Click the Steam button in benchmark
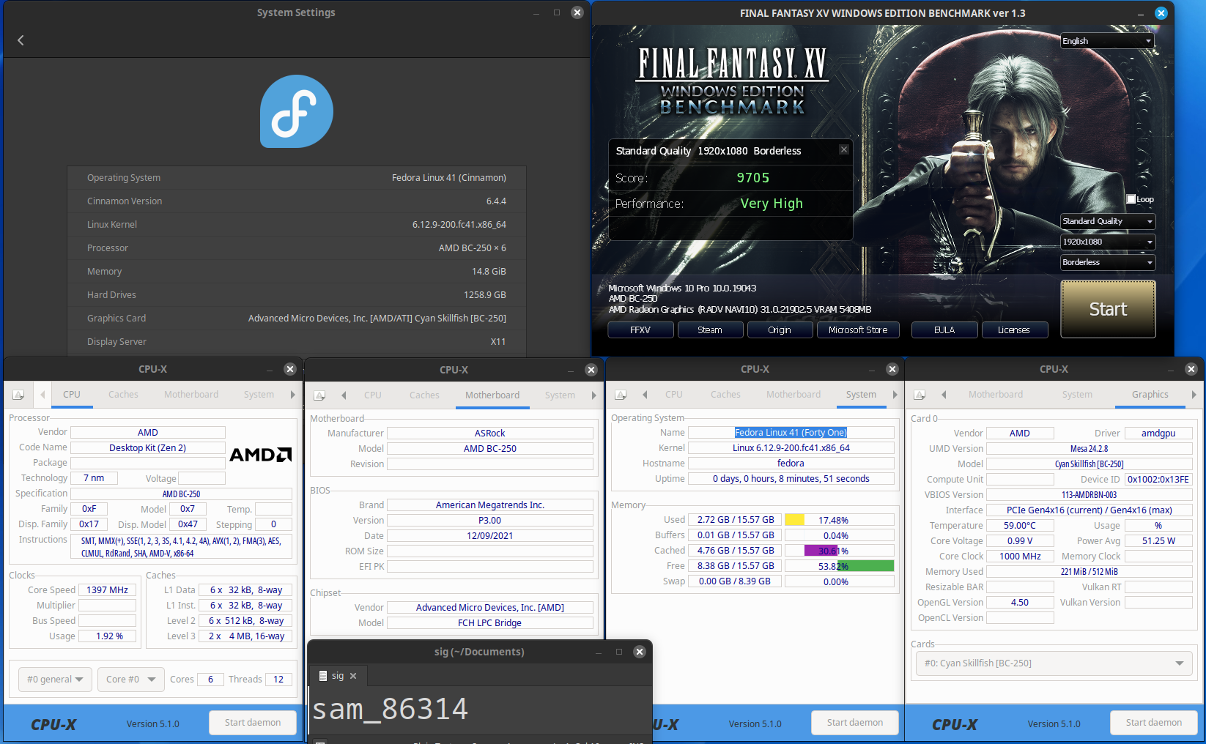This screenshot has width=1206, height=744. coord(710,330)
